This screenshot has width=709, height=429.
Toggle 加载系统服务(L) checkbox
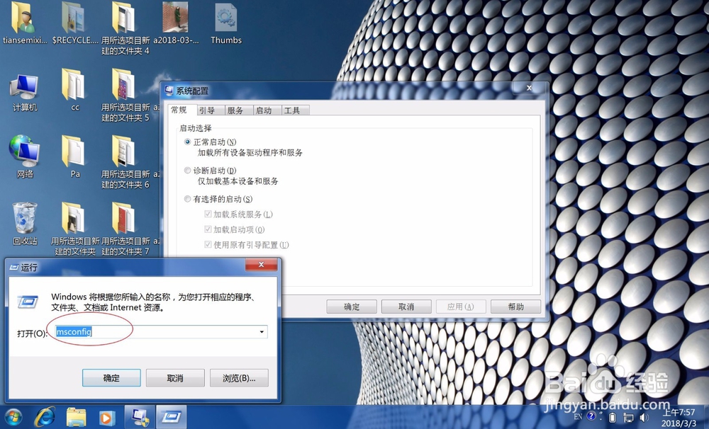point(208,214)
